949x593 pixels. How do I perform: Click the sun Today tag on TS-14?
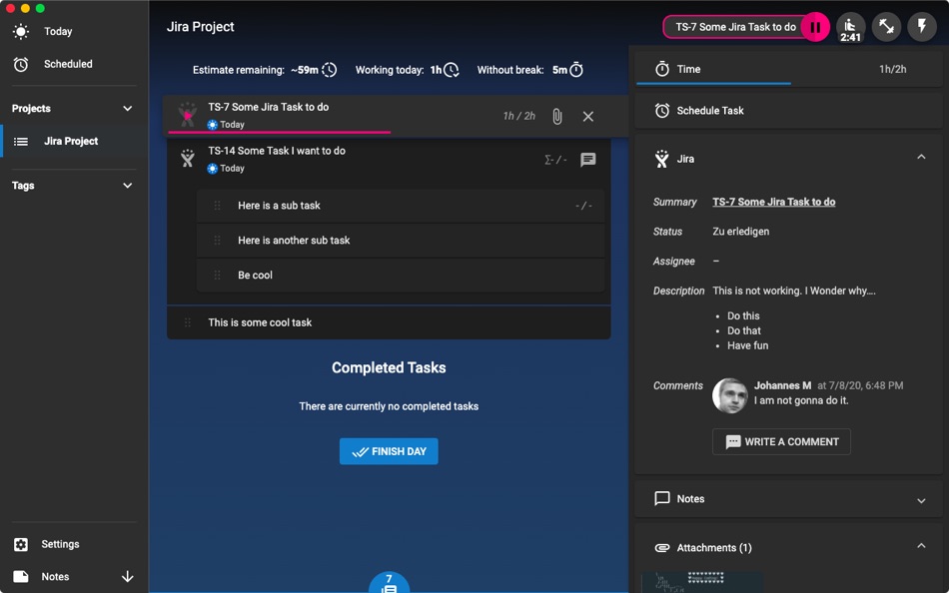tap(227, 169)
